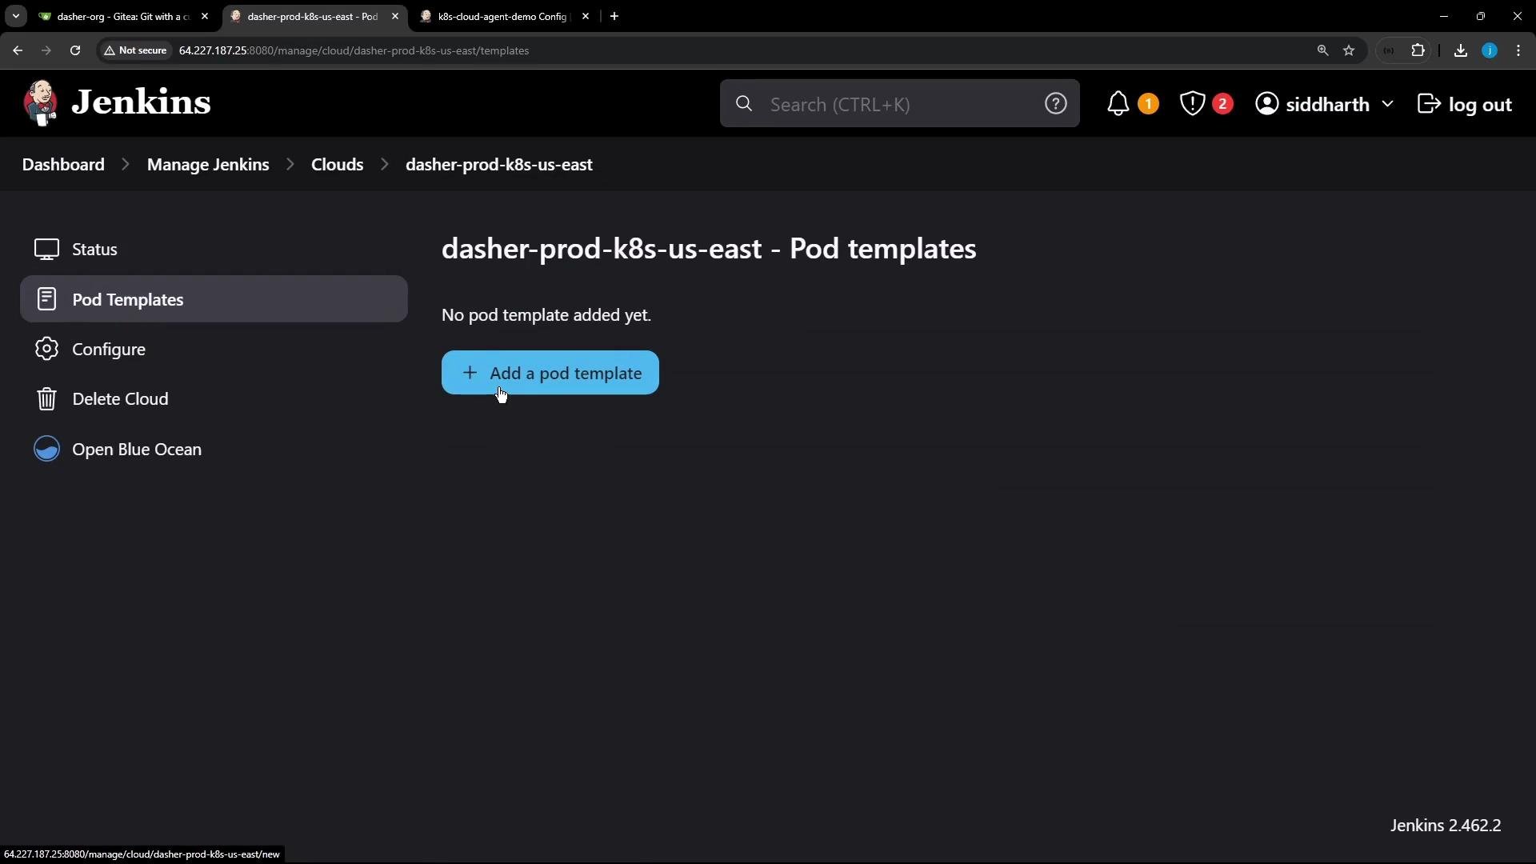Expand the chevron after the Clouds breadcrumb
The width and height of the screenshot is (1536, 864).
coord(385,164)
